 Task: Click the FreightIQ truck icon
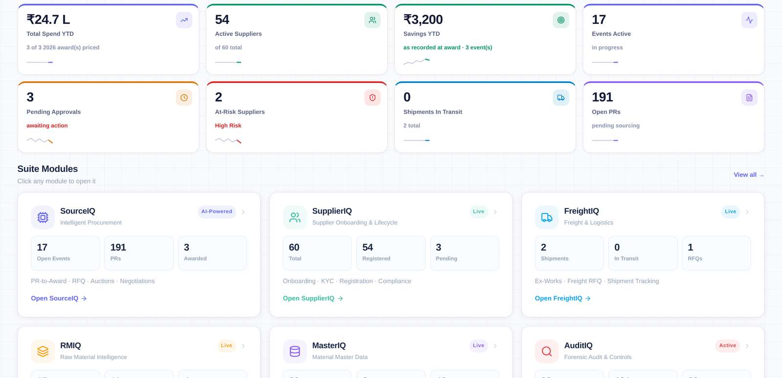(x=547, y=217)
